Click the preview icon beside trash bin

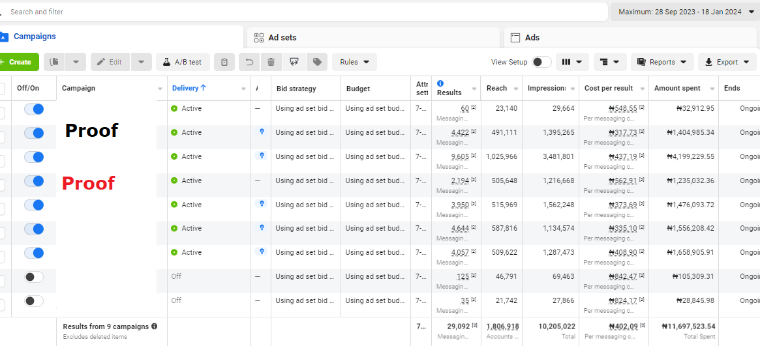(294, 62)
